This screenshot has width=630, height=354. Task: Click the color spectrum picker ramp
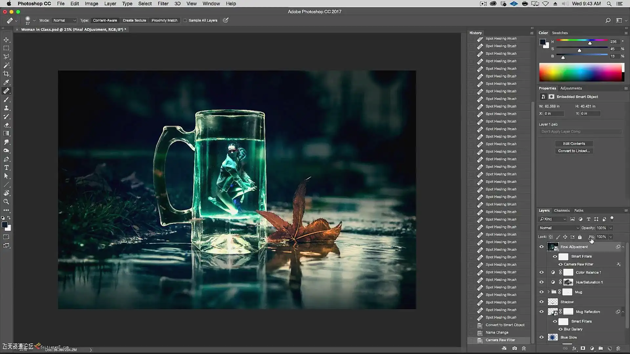tap(580, 72)
